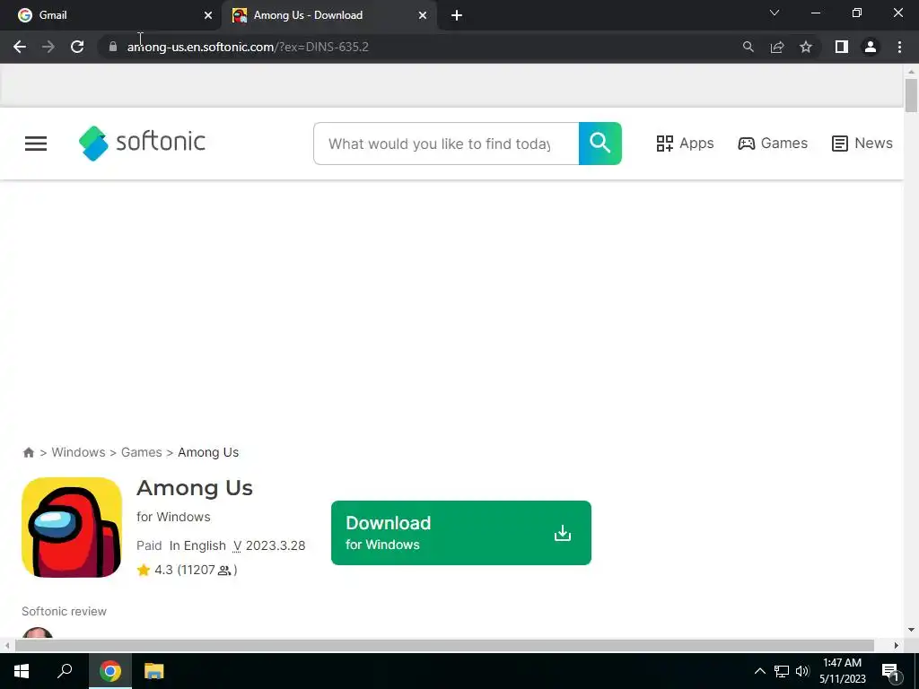Open the Games breadcrumb link
This screenshot has height=689, width=919.
(x=141, y=452)
